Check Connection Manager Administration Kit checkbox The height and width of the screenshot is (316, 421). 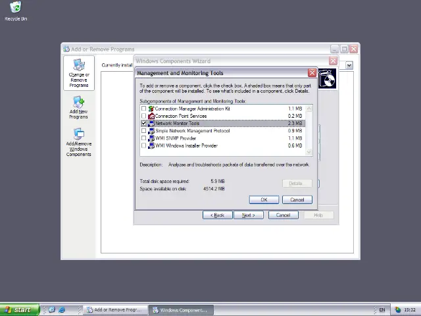pos(143,109)
